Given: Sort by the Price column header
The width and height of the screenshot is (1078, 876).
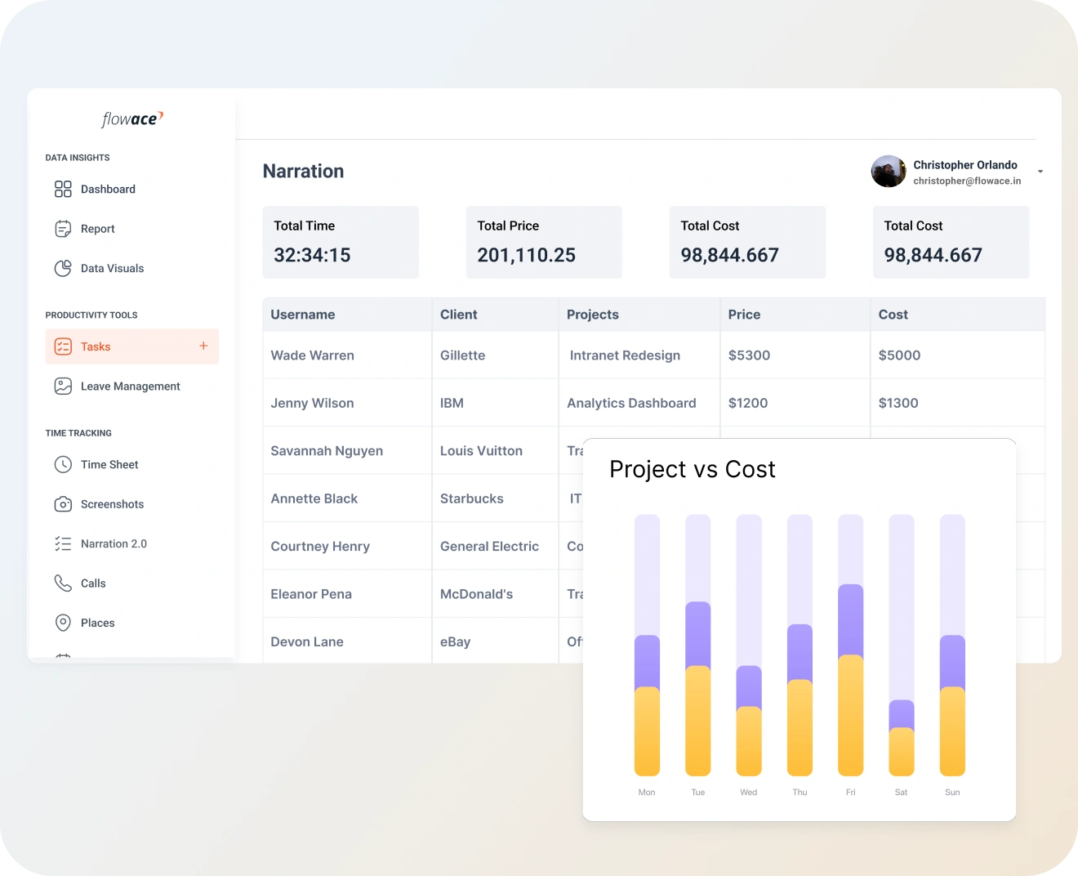Looking at the screenshot, I should coord(744,315).
